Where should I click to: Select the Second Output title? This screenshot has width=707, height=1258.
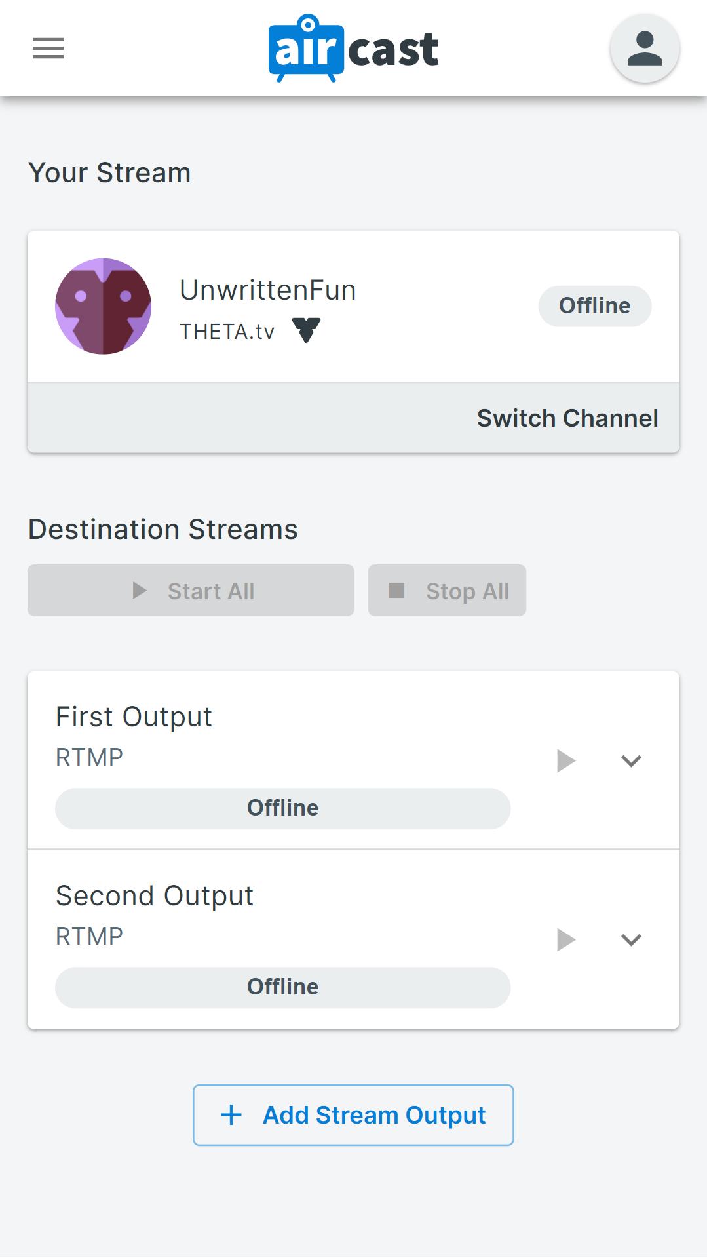click(x=155, y=895)
